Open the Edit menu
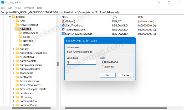Image resolution: width=184 pixels, height=110 pixels. pyautogui.click(x=10, y=8)
